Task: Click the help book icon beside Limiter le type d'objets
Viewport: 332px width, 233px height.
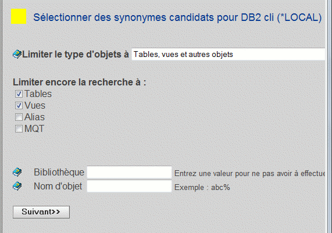Action: pyautogui.click(x=17, y=54)
